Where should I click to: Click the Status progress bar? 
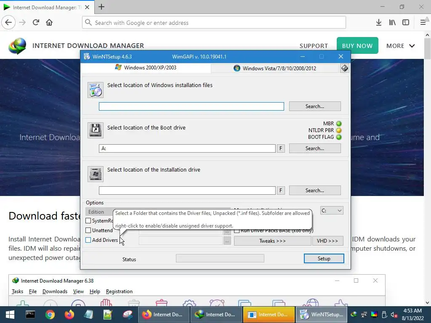coord(220,258)
